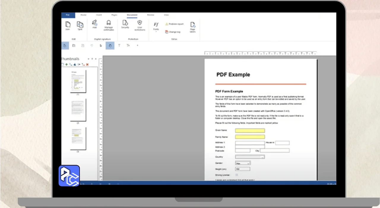Select page 3 thumbnail
Screen dimensions: 380x208
[78, 138]
